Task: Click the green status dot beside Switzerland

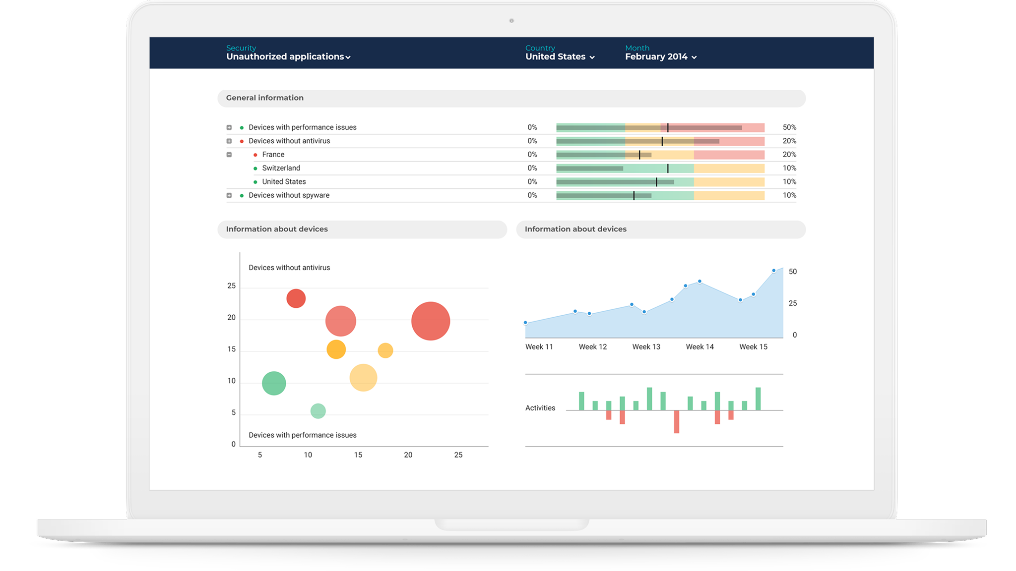Action: point(255,169)
